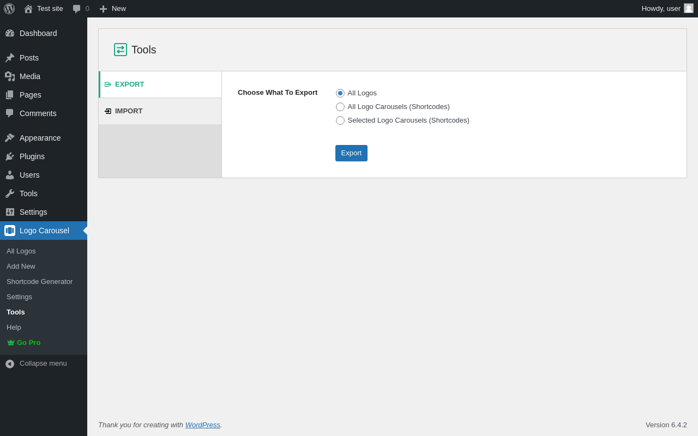Click the Comments icon in sidebar

click(10, 113)
